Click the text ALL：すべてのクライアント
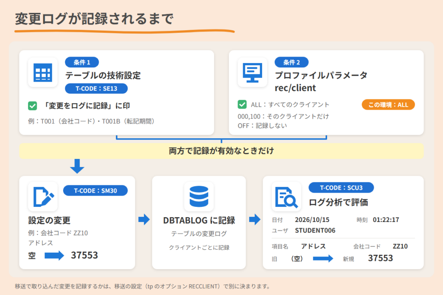The height and width of the screenshot is (295, 443). (290, 105)
